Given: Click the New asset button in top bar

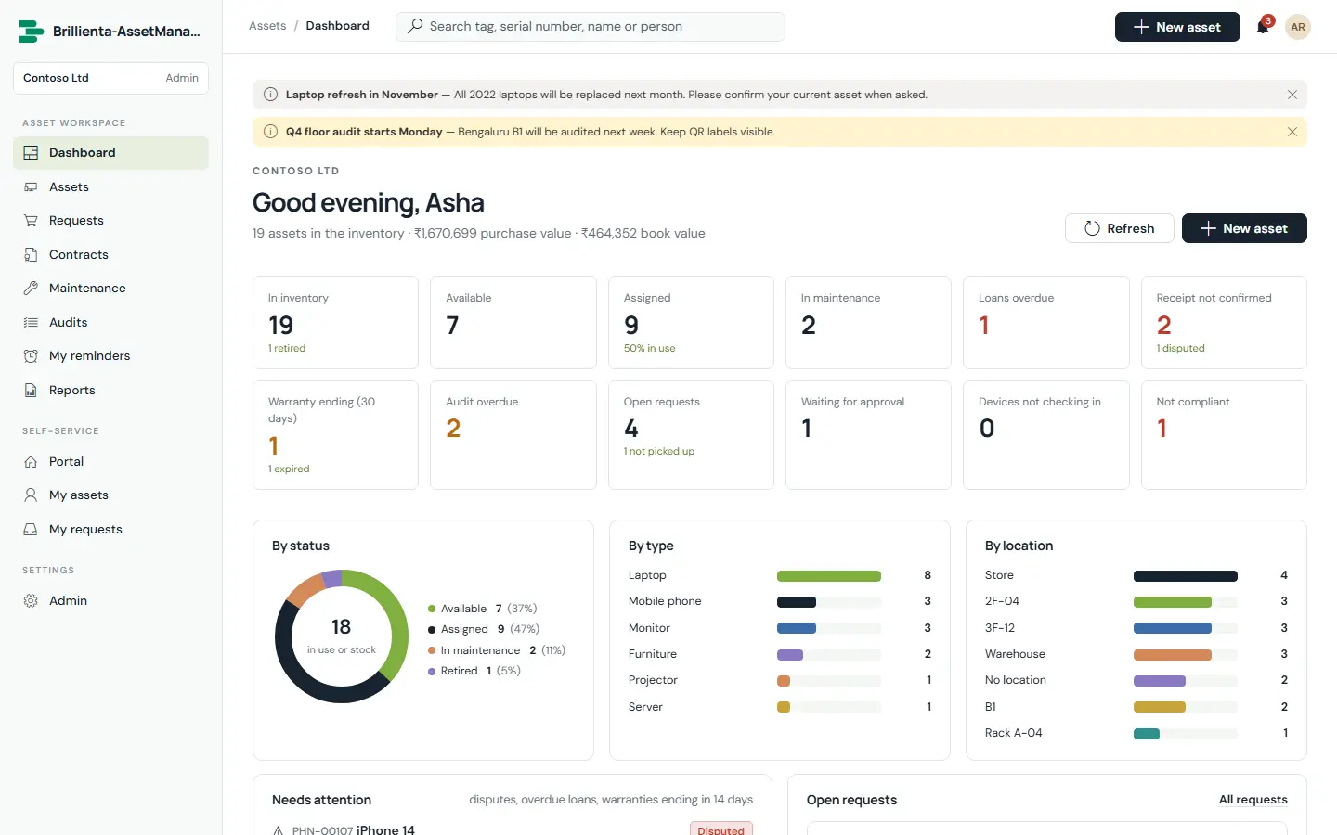Looking at the screenshot, I should 1177,27.
